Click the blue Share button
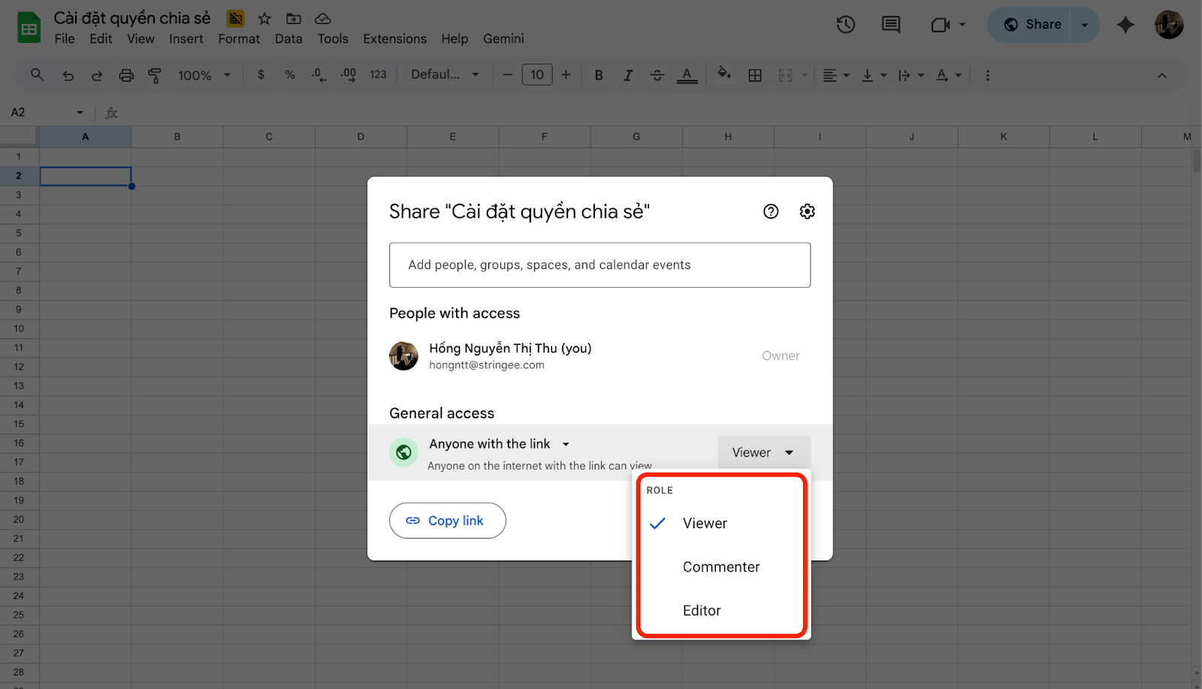 1033,25
